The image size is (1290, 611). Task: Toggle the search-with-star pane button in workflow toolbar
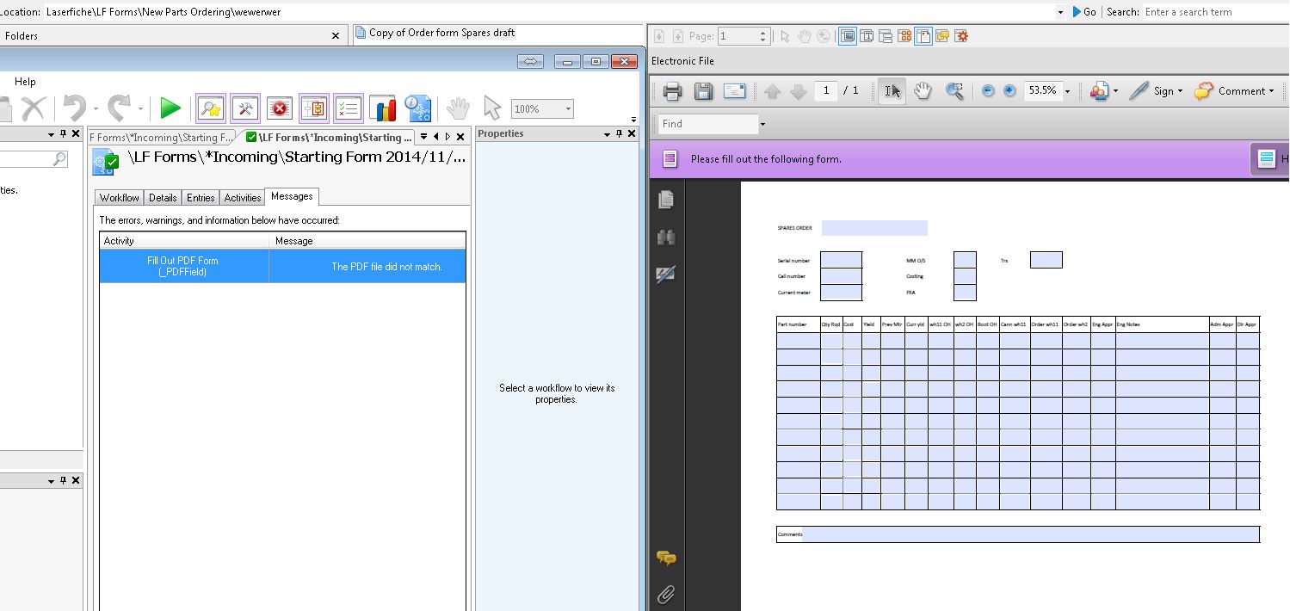[x=211, y=108]
